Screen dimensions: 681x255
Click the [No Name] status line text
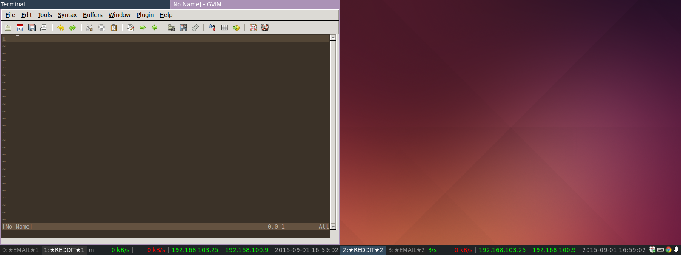pyautogui.click(x=17, y=227)
